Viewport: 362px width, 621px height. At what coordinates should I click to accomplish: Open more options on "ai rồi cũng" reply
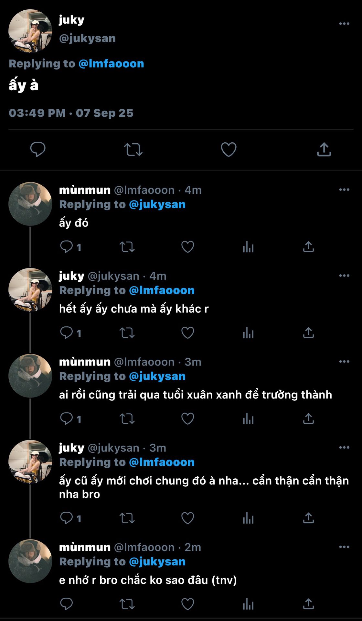pyautogui.click(x=344, y=362)
